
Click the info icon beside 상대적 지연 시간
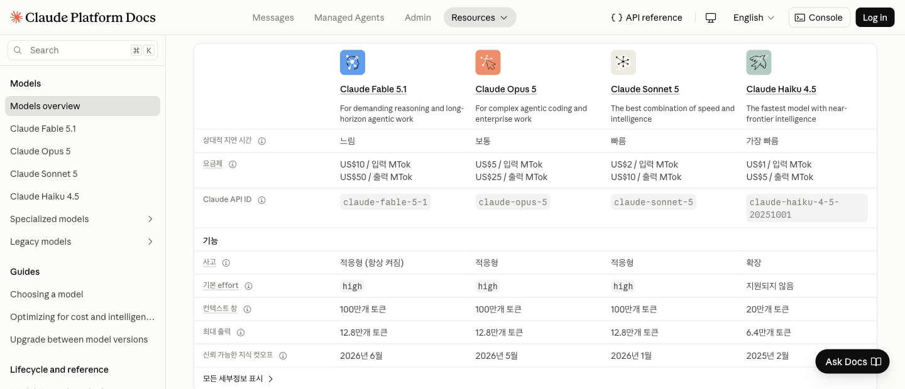click(x=262, y=141)
